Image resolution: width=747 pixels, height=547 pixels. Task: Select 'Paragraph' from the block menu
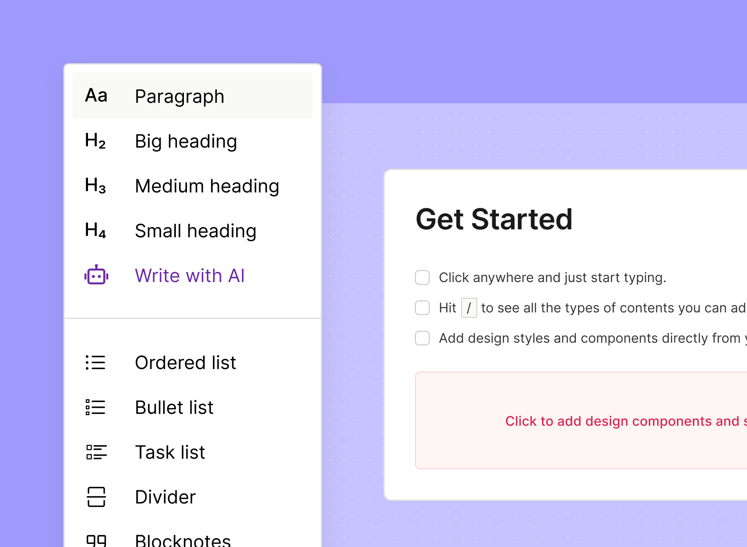point(179,95)
